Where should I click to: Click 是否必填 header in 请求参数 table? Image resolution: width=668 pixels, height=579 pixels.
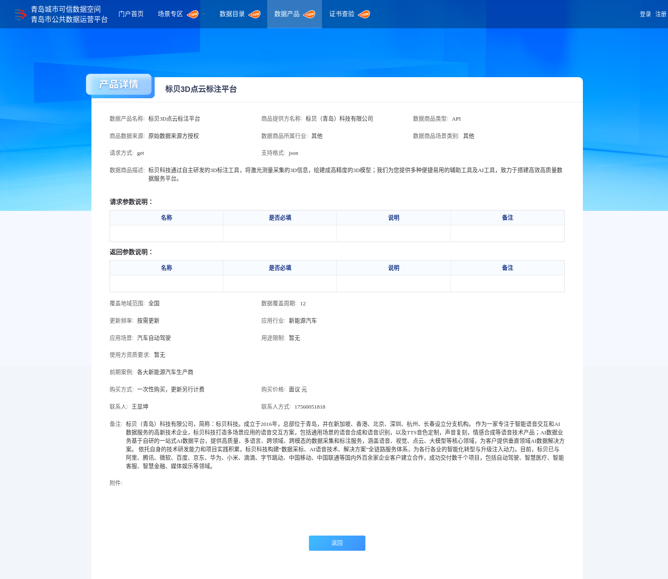[280, 218]
